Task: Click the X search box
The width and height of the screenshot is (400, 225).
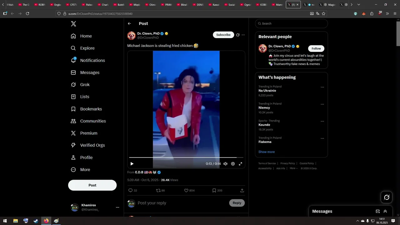Action: coord(291,23)
